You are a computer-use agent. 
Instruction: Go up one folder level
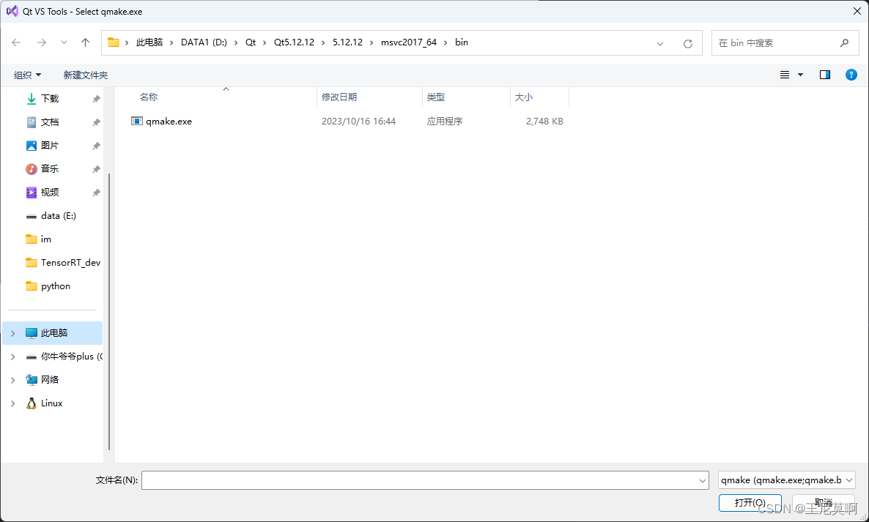pyautogui.click(x=85, y=42)
